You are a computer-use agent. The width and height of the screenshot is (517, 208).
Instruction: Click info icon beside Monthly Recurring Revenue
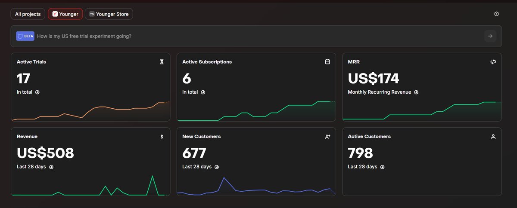417,92
